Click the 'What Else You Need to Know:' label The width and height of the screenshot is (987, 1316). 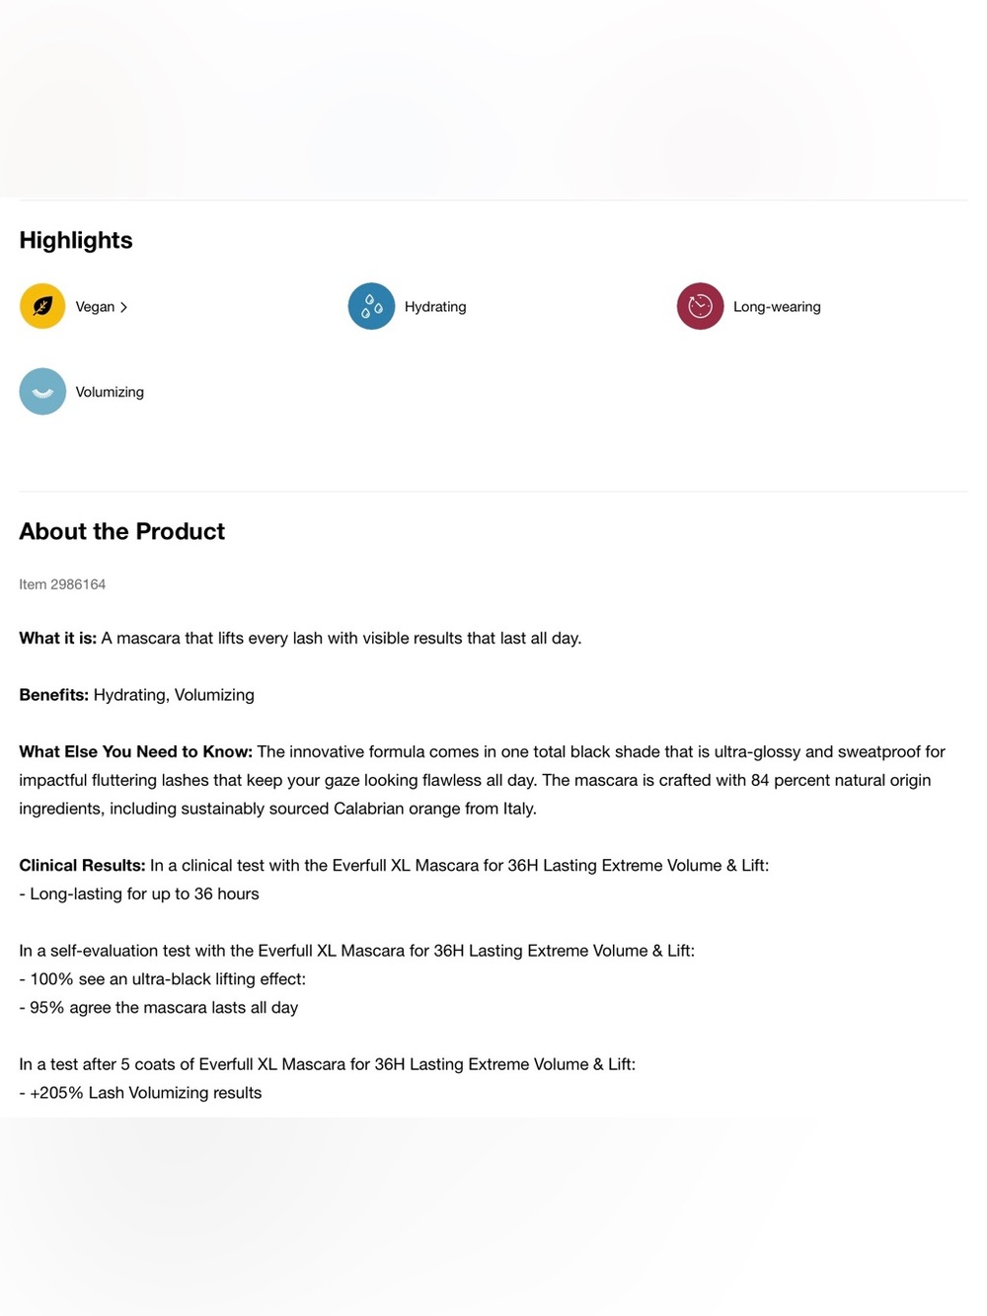135,751
